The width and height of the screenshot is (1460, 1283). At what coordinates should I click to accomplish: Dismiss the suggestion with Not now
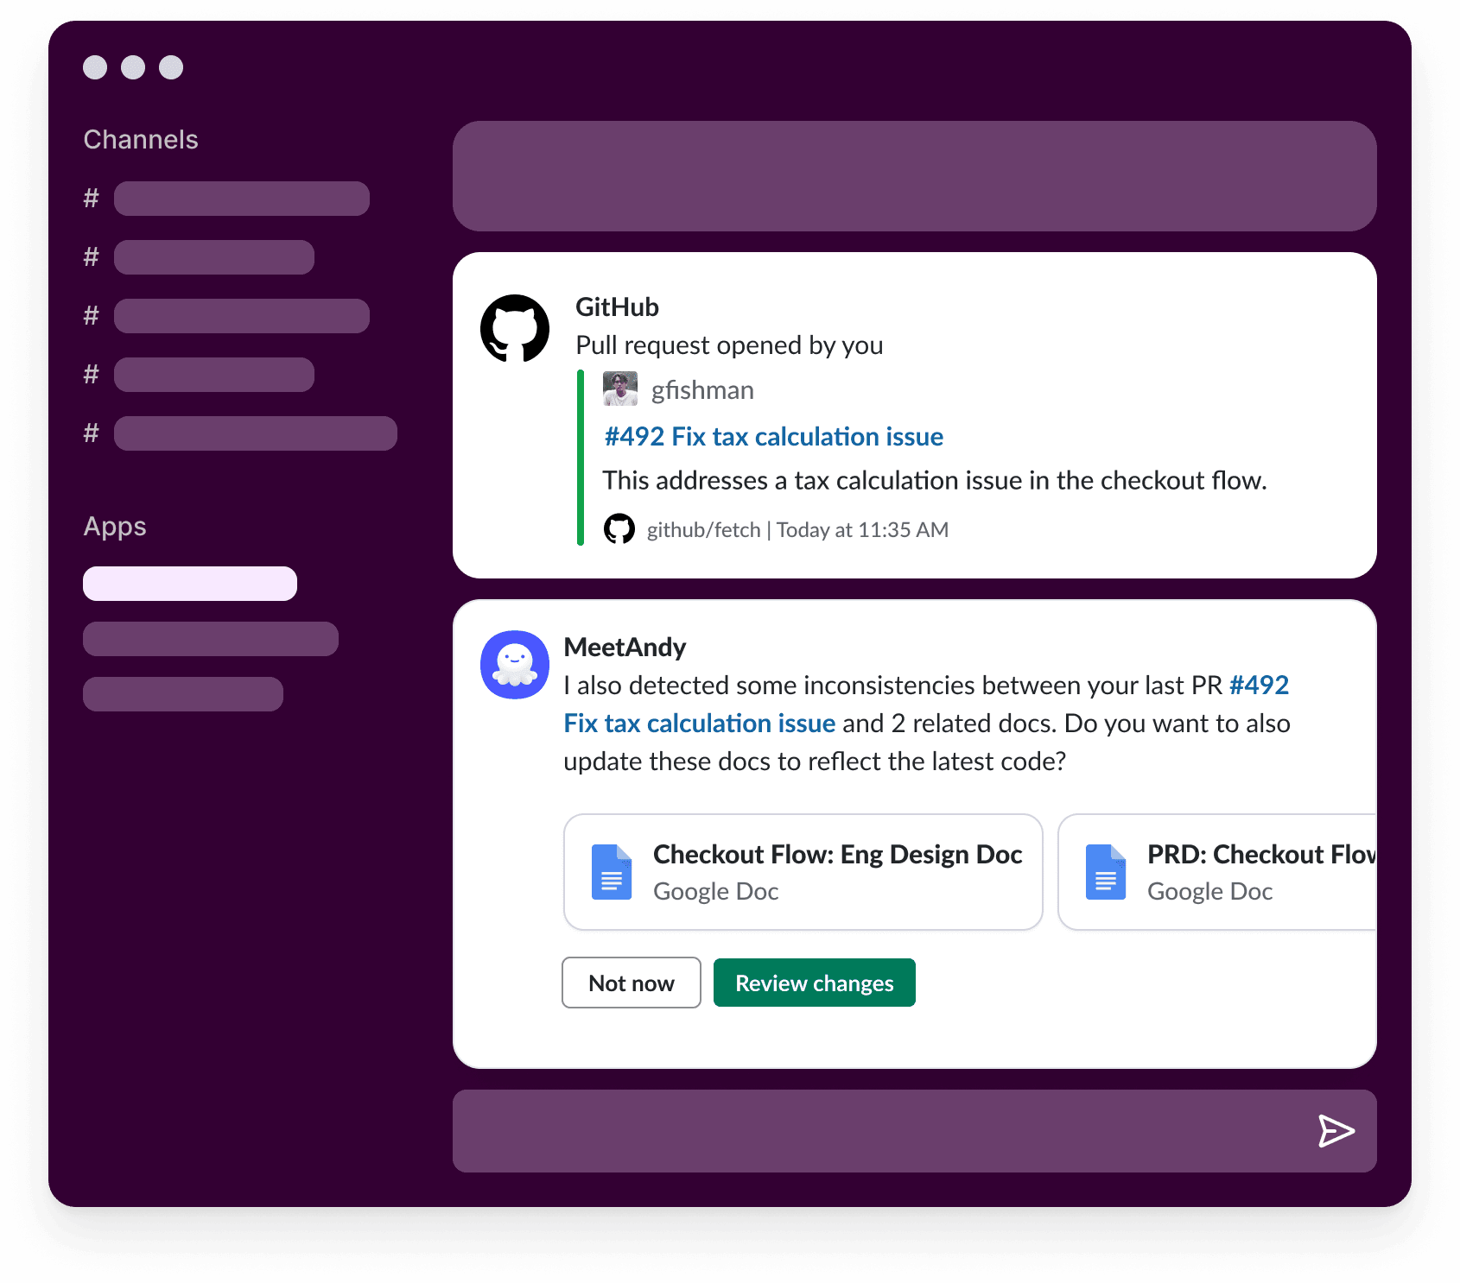coord(632,983)
